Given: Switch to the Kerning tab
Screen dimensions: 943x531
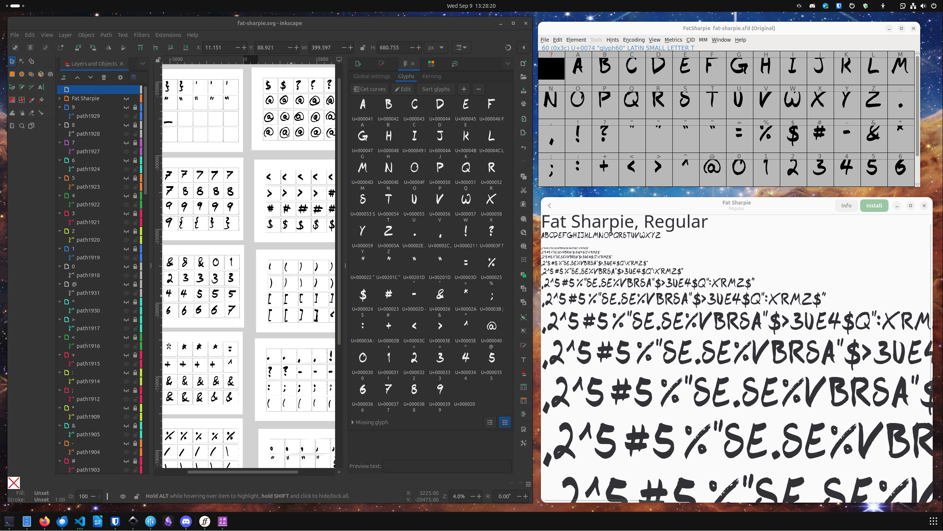Looking at the screenshot, I should (432, 76).
